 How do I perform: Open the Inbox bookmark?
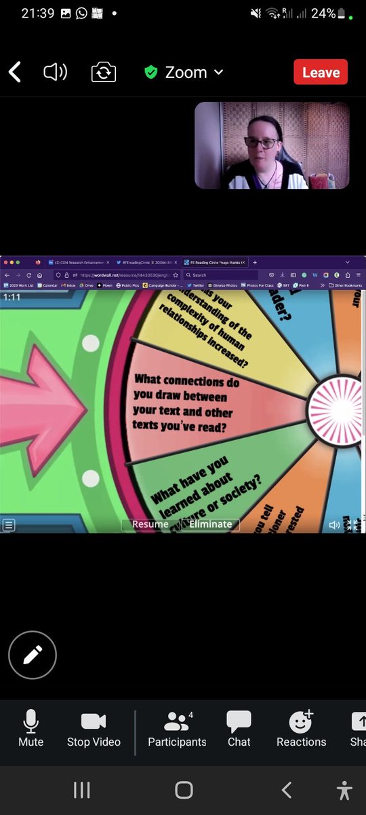[x=69, y=286]
